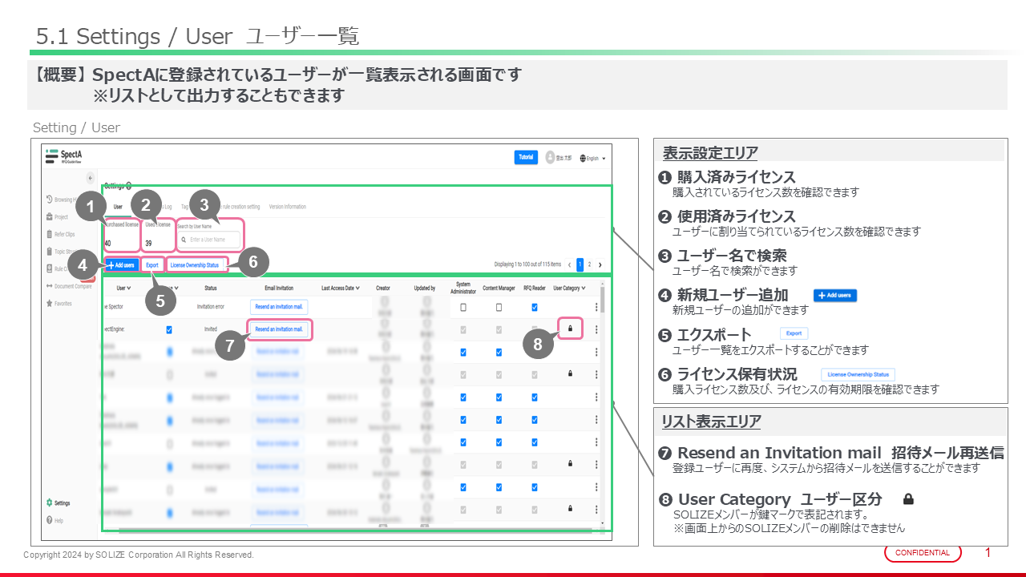Open three-dot menu for first user row
Screen dimensions: 1026x577
tap(596, 307)
